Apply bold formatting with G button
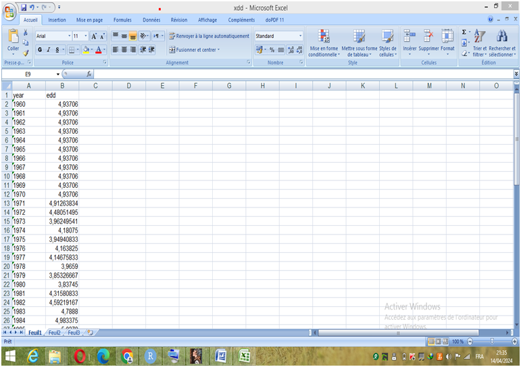Image resolution: width=521 pixels, height=367 pixels. 40,50
